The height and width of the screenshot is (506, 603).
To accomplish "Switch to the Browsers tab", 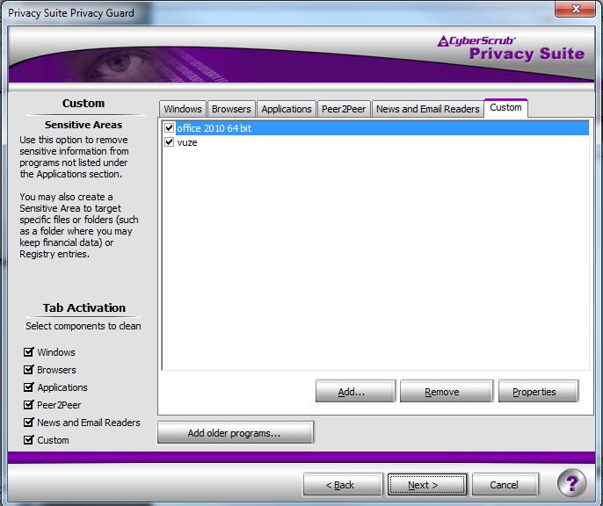I will (231, 109).
